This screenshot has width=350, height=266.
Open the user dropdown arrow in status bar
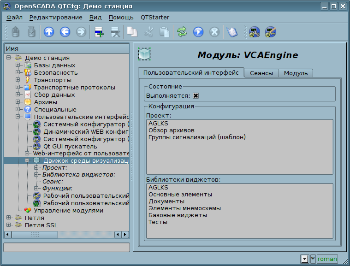click(304, 259)
